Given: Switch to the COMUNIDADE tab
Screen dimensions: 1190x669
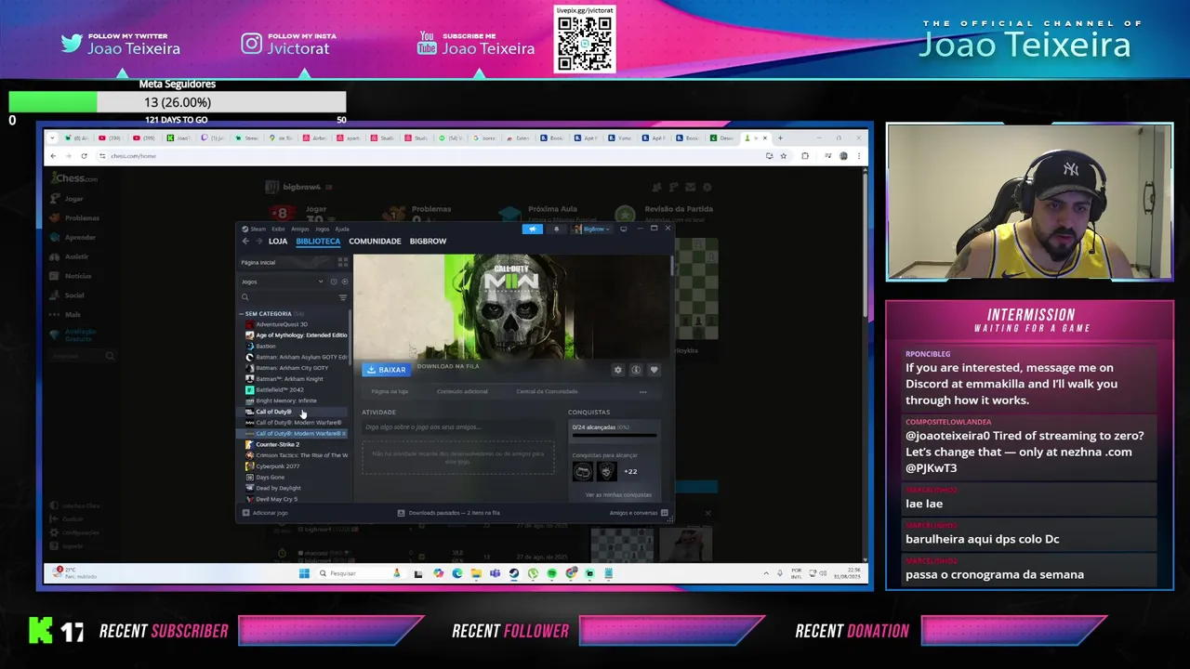Looking at the screenshot, I should pos(375,241).
